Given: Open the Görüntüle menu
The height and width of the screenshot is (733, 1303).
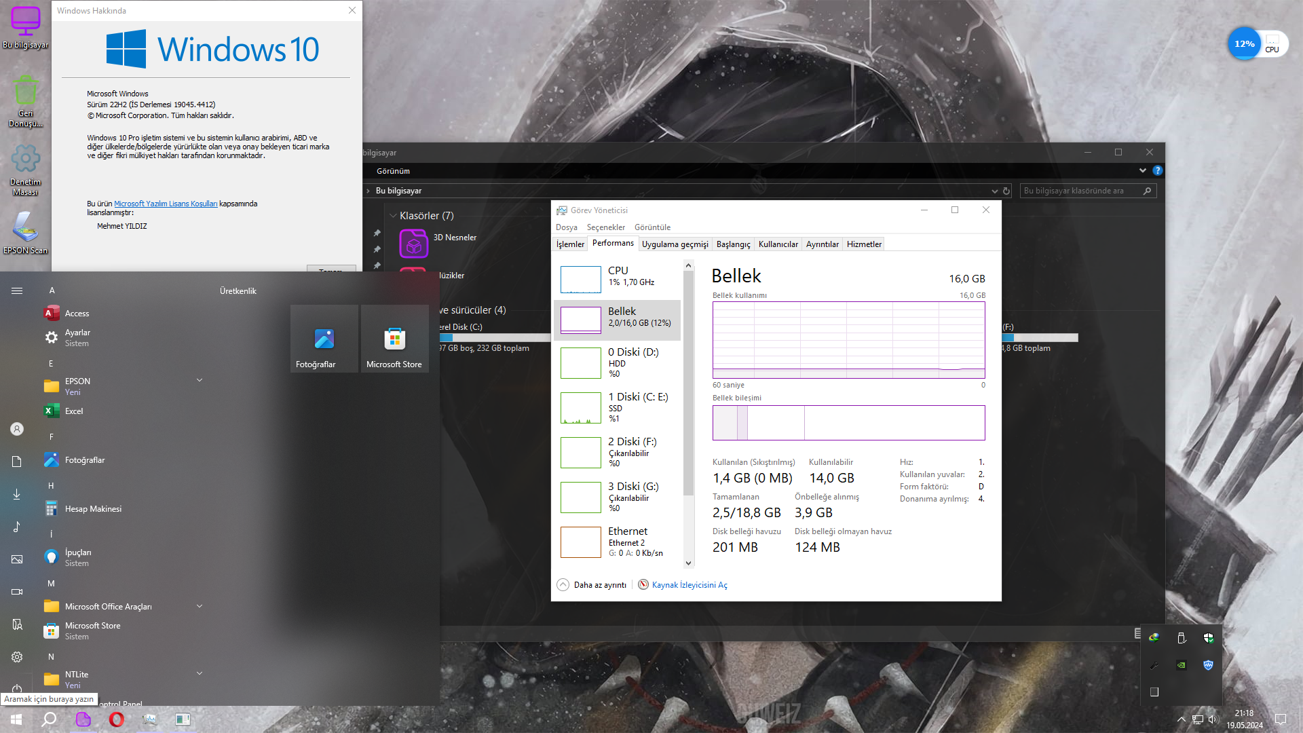Looking at the screenshot, I should (653, 227).
